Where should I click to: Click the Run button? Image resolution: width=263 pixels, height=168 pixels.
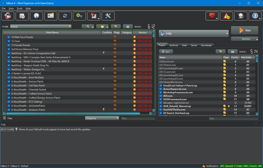click(245, 30)
